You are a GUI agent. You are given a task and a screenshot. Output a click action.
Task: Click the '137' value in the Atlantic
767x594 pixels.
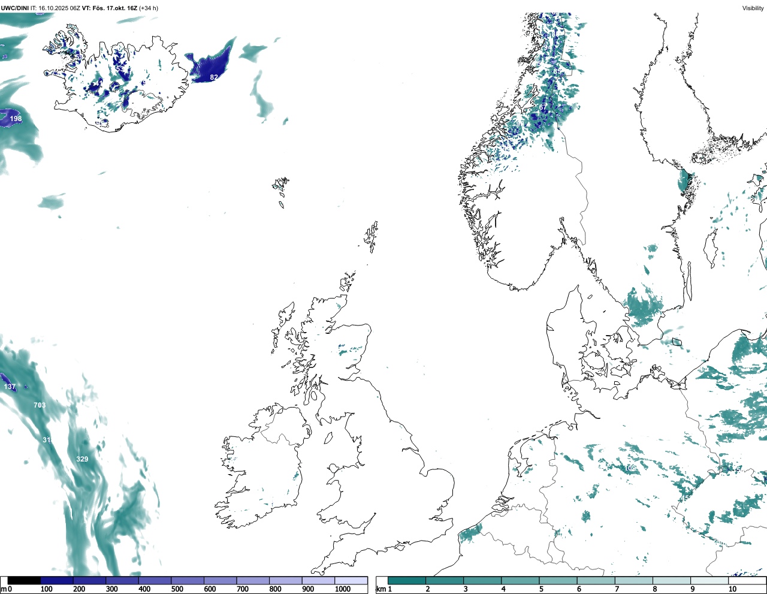[10, 387]
